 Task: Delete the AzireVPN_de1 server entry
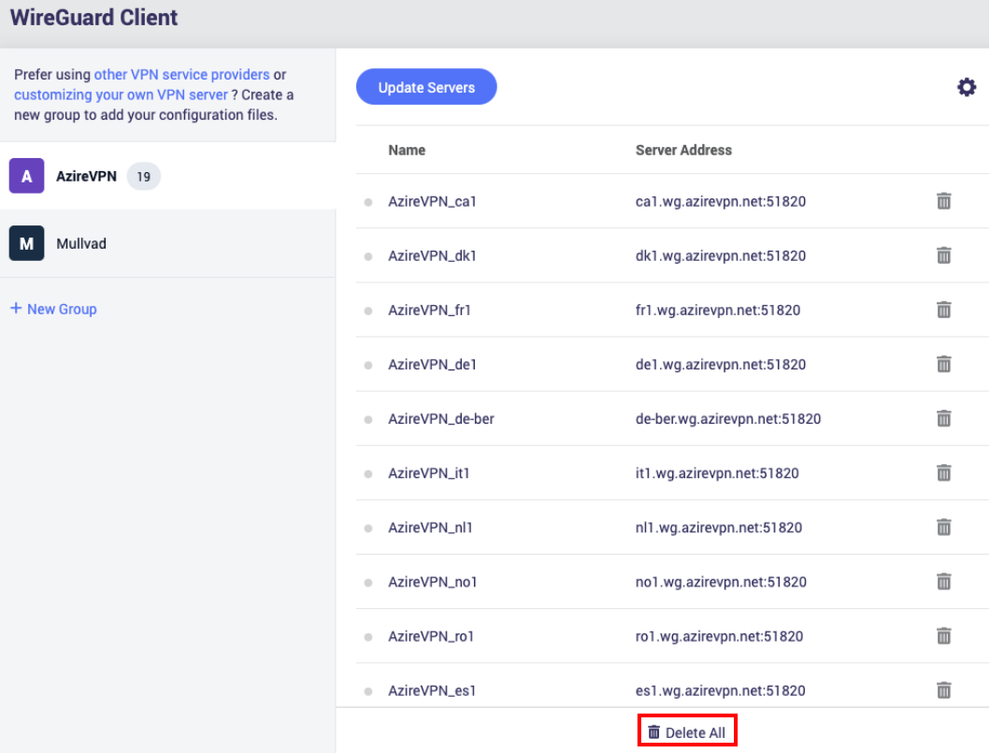coord(944,364)
